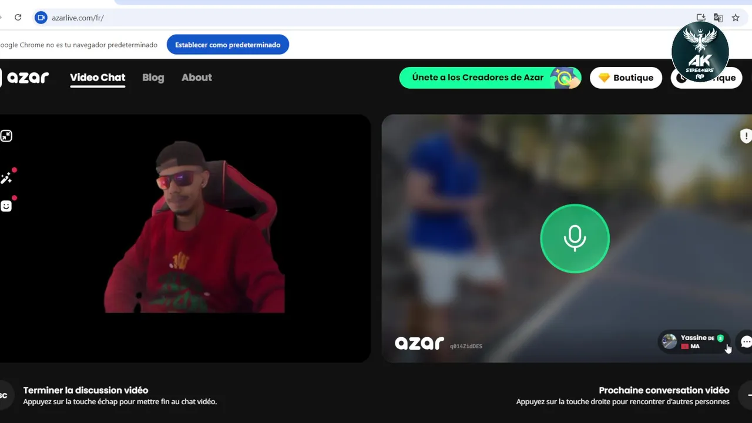This screenshot has width=752, height=423.
Task: Click the install app icon in address bar
Action: (701, 18)
